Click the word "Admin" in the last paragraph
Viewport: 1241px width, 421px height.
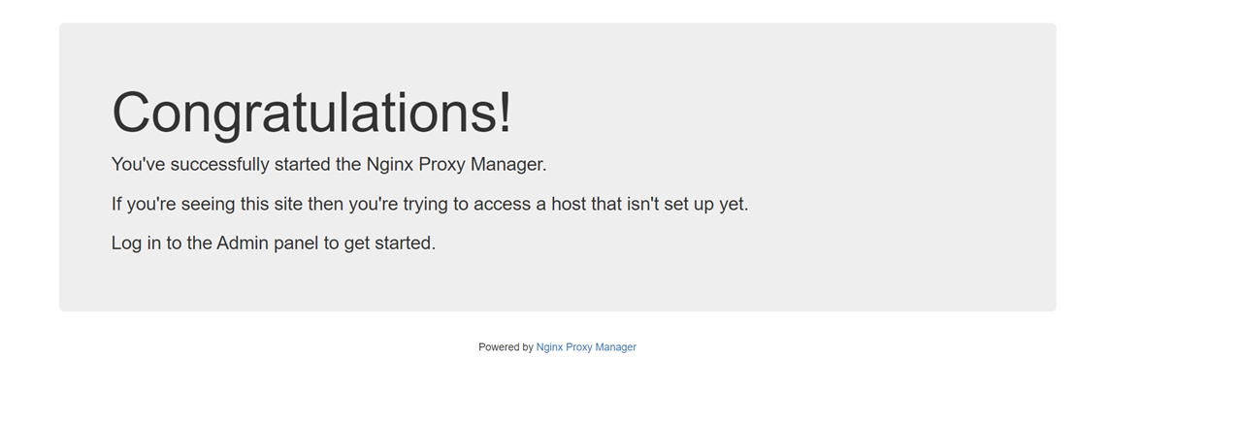tap(243, 243)
